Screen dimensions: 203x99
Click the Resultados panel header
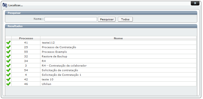[101, 26]
